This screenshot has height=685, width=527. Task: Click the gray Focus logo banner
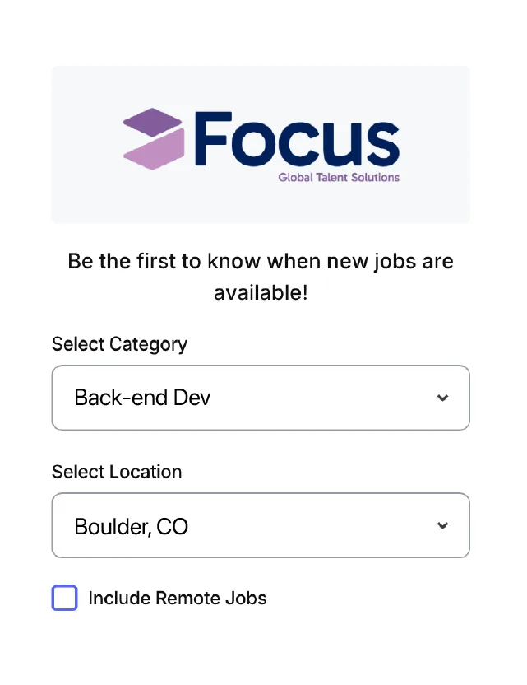(x=261, y=145)
